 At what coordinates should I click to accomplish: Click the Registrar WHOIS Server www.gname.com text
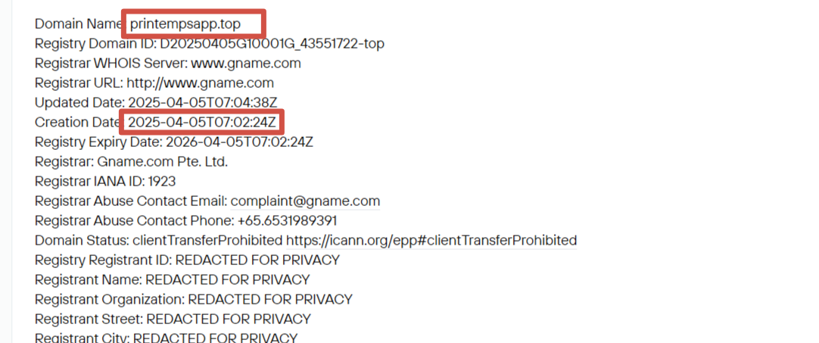(246, 64)
